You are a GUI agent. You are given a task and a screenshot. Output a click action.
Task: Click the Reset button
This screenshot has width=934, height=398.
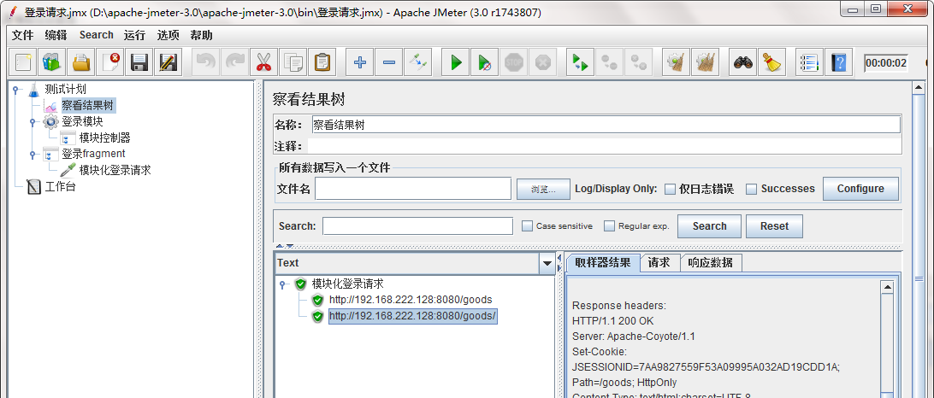click(x=774, y=226)
